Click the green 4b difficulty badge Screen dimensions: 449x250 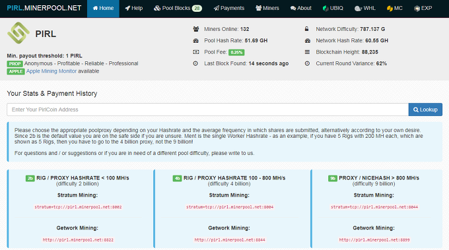177,178
